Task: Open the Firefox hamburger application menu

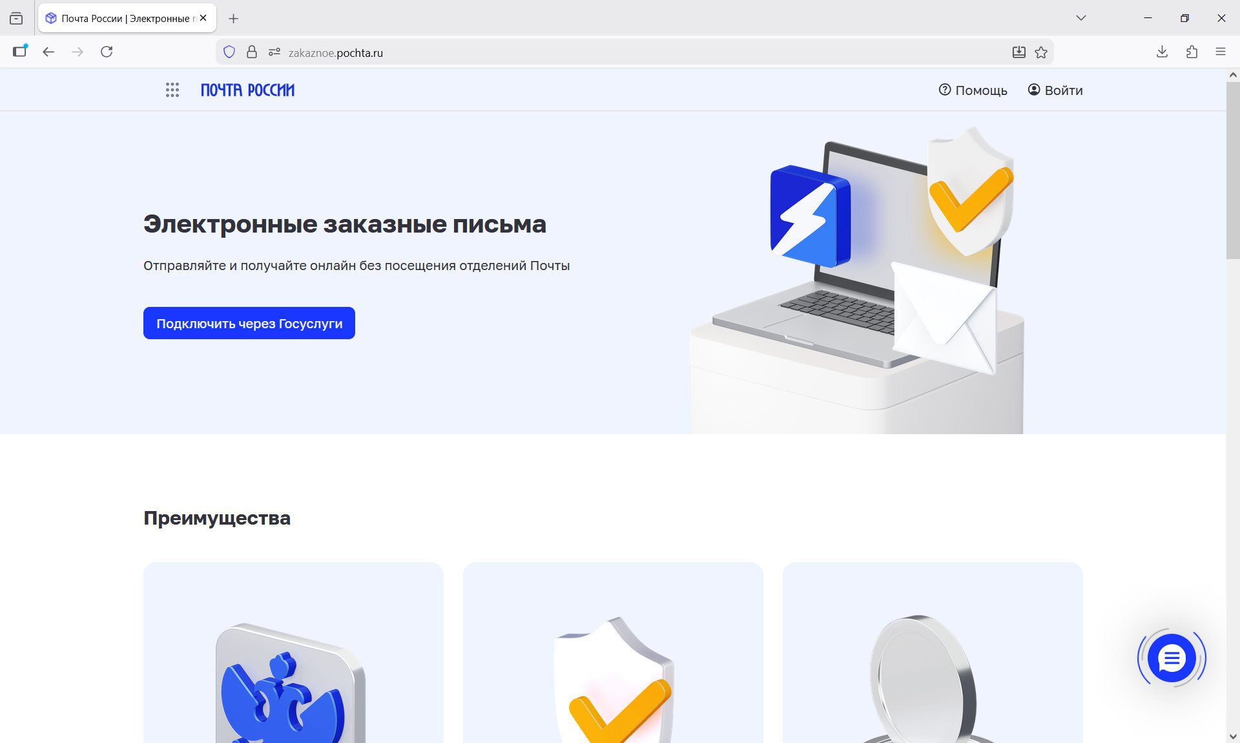Action: click(1220, 52)
